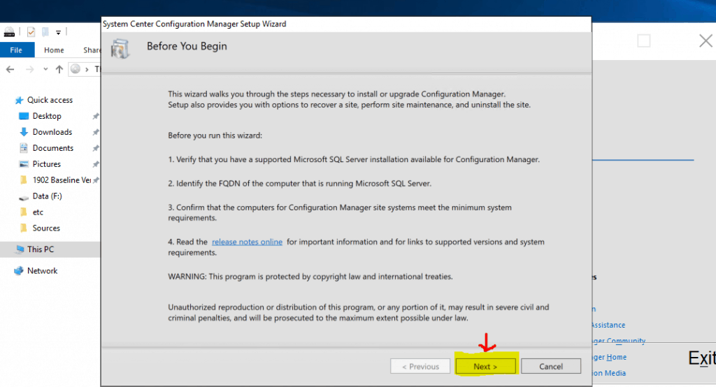Click Exit on the splash screen
The width and height of the screenshot is (716, 387).
pyautogui.click(x=702, y=358)
